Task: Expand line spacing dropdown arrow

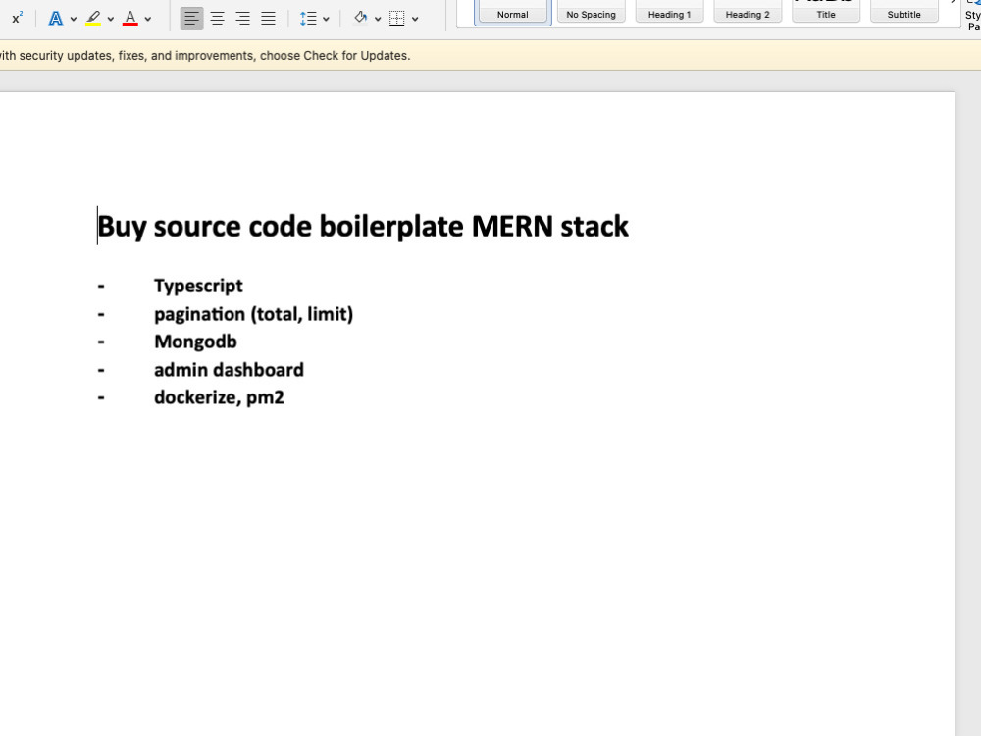Action: (326, 19)
